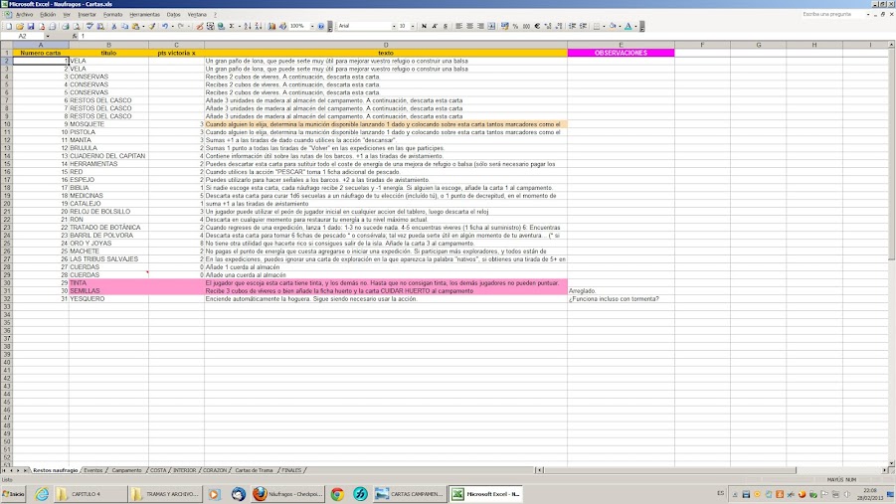Click the Decrease Indent icon

[x=572, y=26]
